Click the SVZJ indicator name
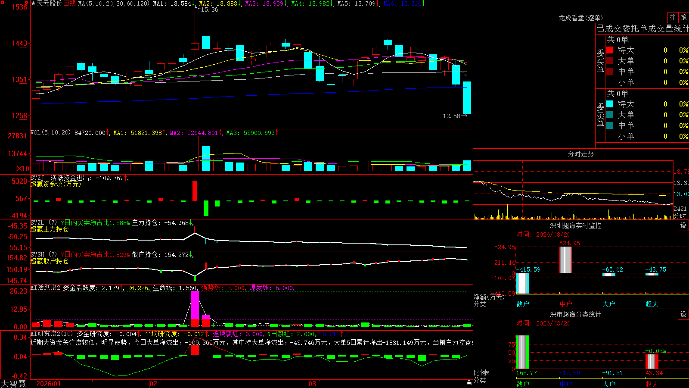The width and height of the screenshot is (689, 388). 37,178
